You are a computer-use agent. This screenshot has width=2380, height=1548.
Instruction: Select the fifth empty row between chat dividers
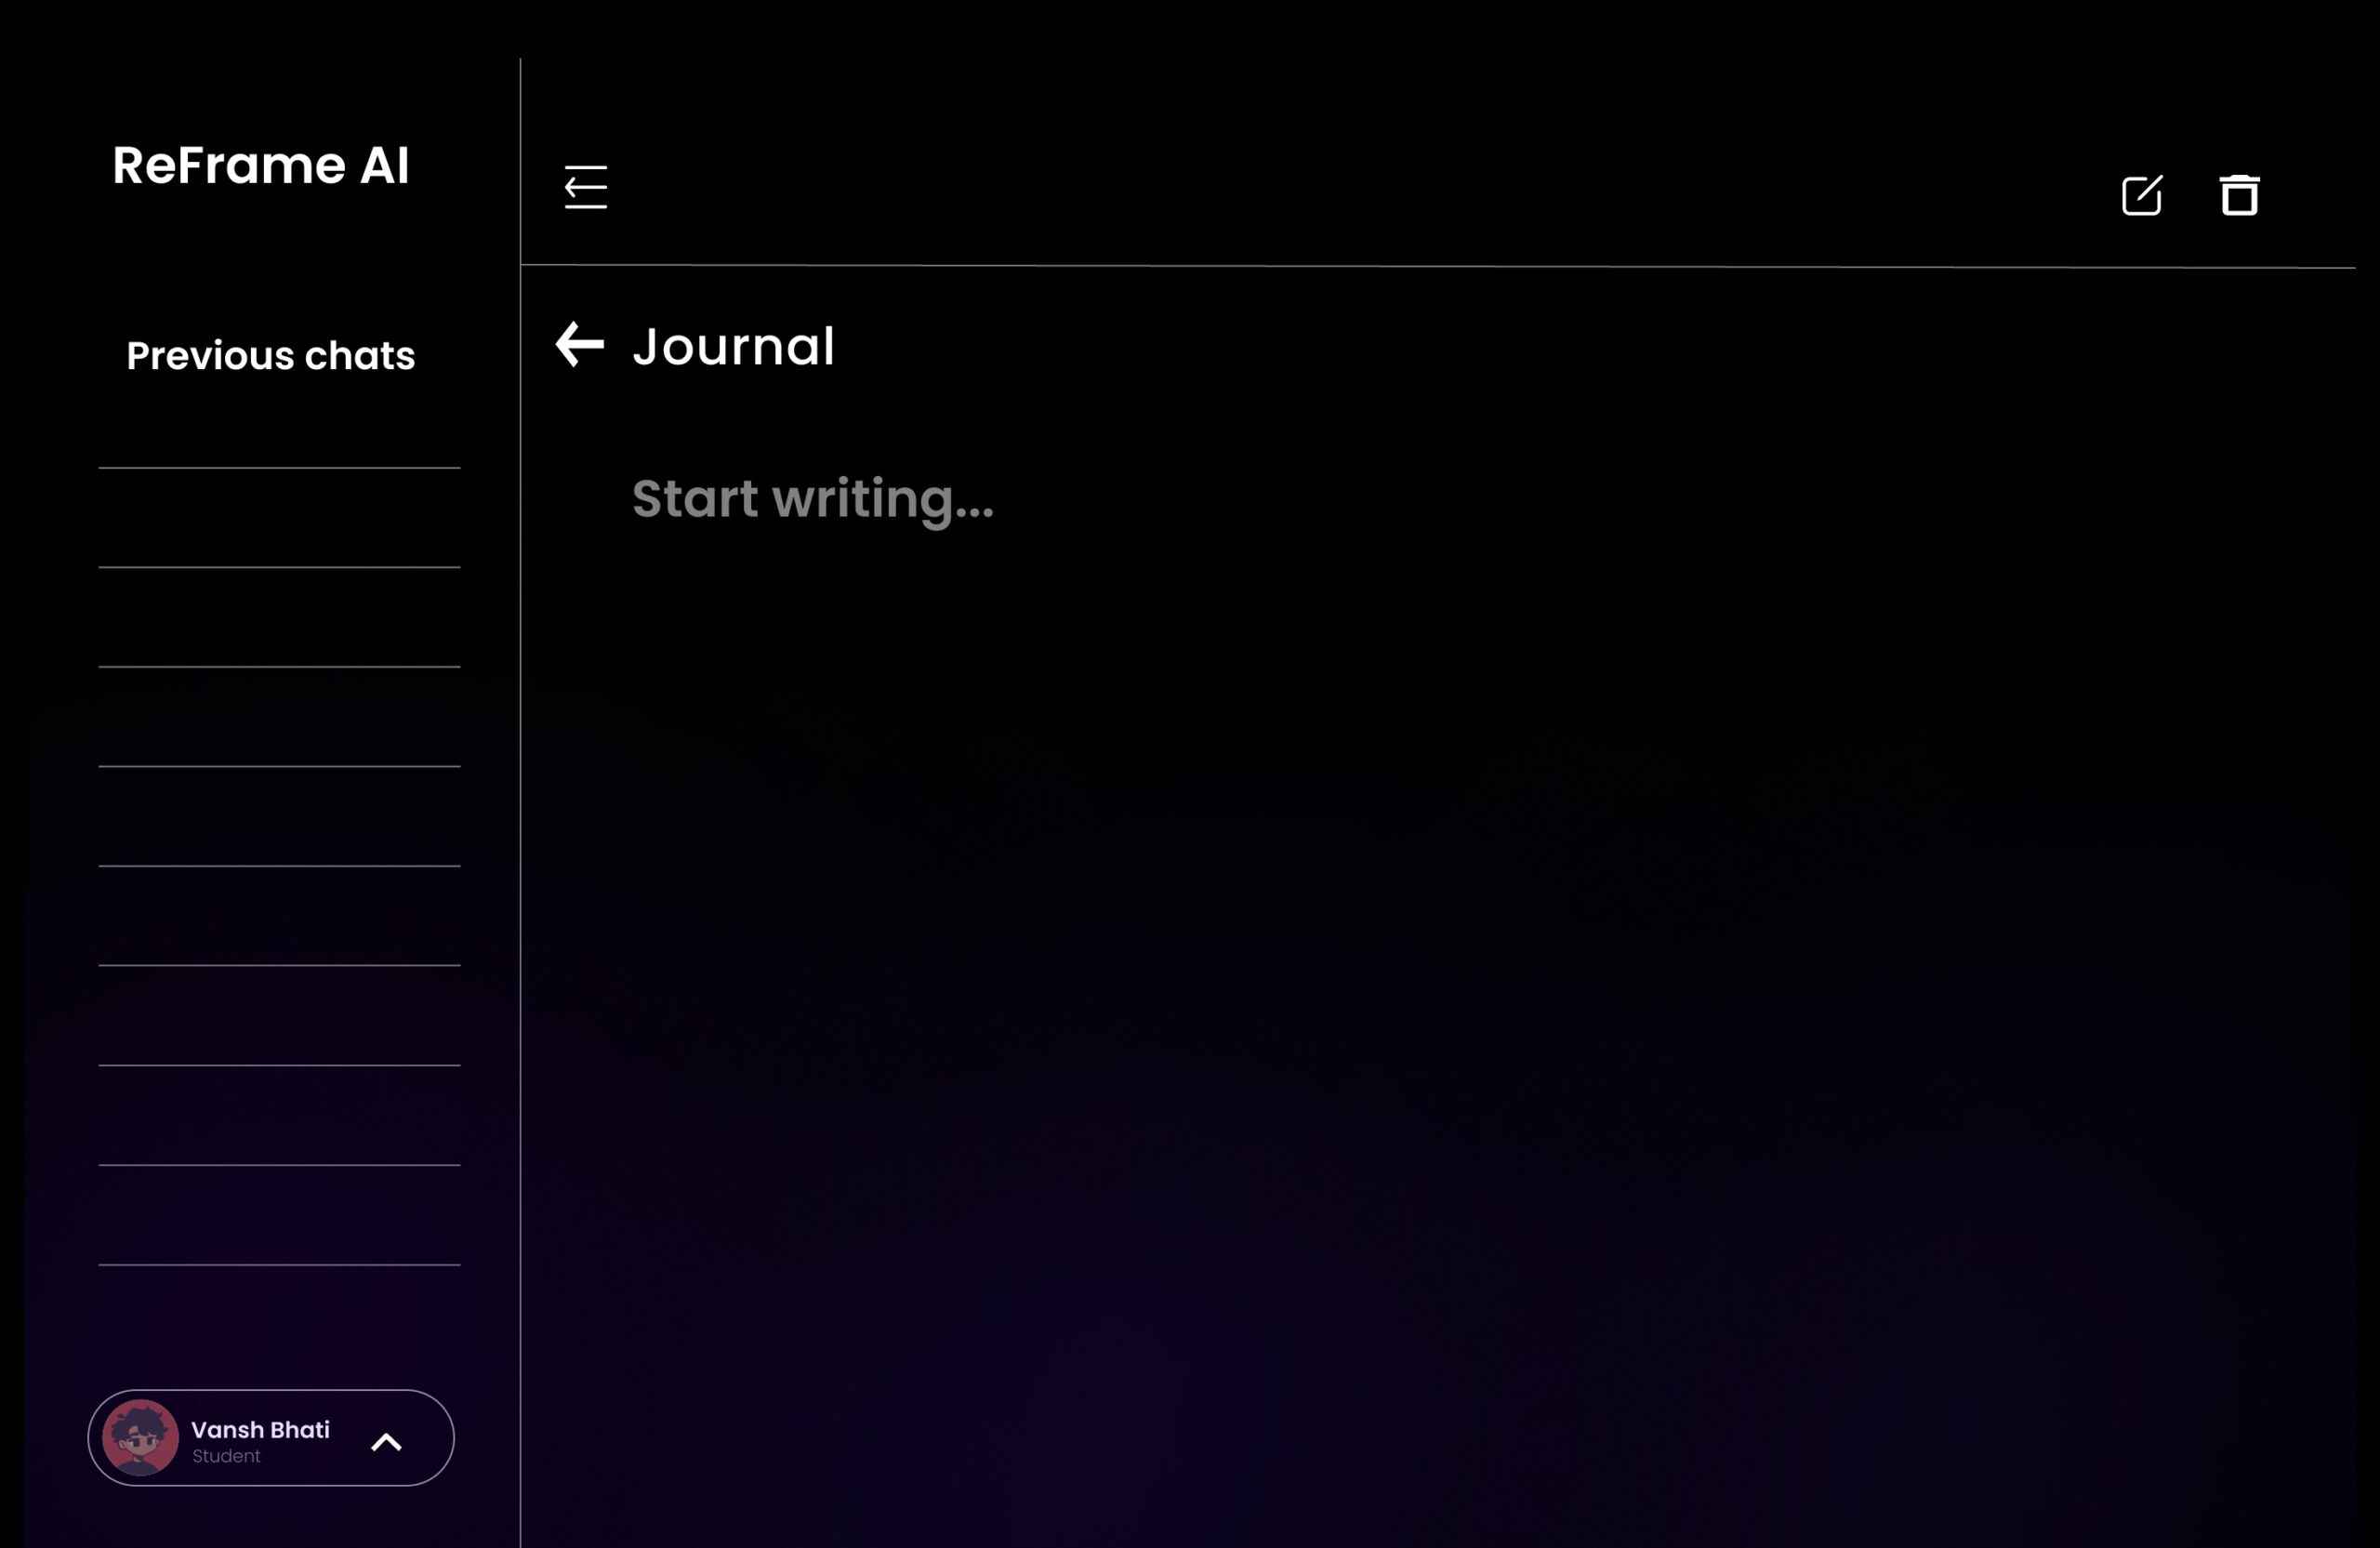click(x=279, y=916)
